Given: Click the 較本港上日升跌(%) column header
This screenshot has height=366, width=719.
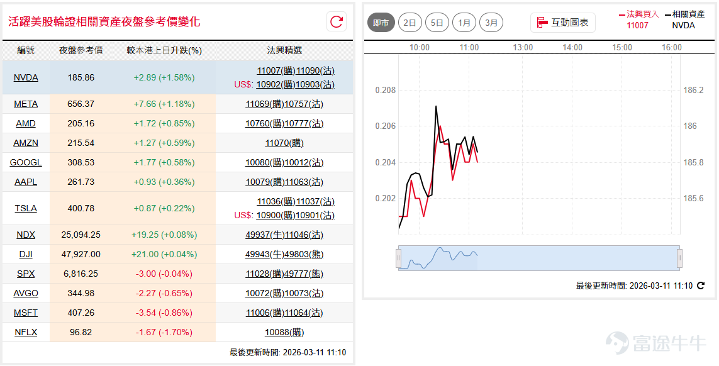Looking at the screenshot, I should 164,50.
